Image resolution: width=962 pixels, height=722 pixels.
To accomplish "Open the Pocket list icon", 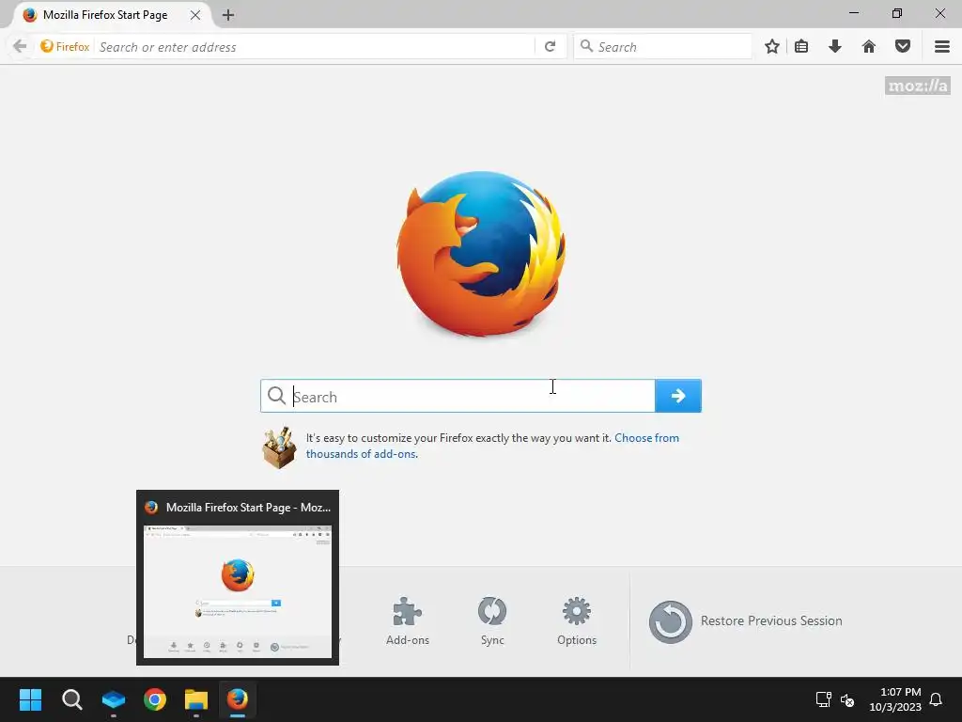I will point(903,46).
